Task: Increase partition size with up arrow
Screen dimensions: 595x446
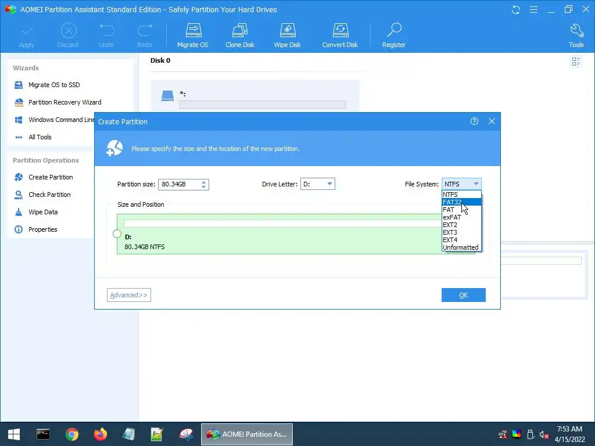Action: coord(204,182)
